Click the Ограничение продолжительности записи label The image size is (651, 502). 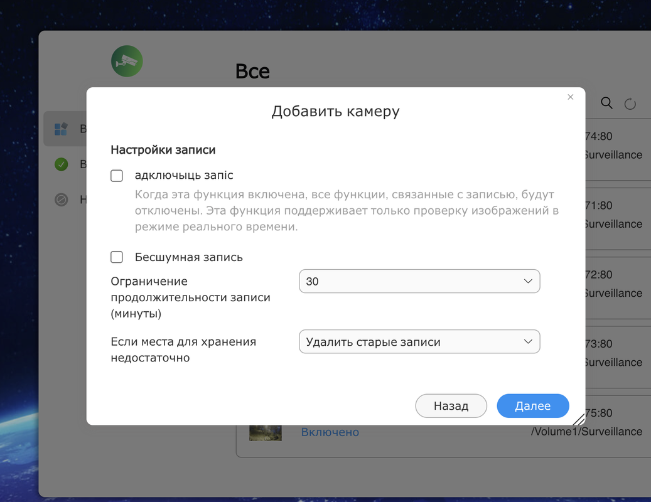[191, 297]
